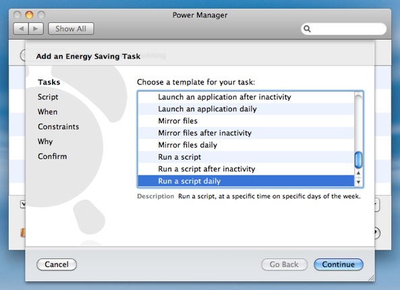Select the When step in sidebar
Screen dimensions: 400x290
coord(47,112)
